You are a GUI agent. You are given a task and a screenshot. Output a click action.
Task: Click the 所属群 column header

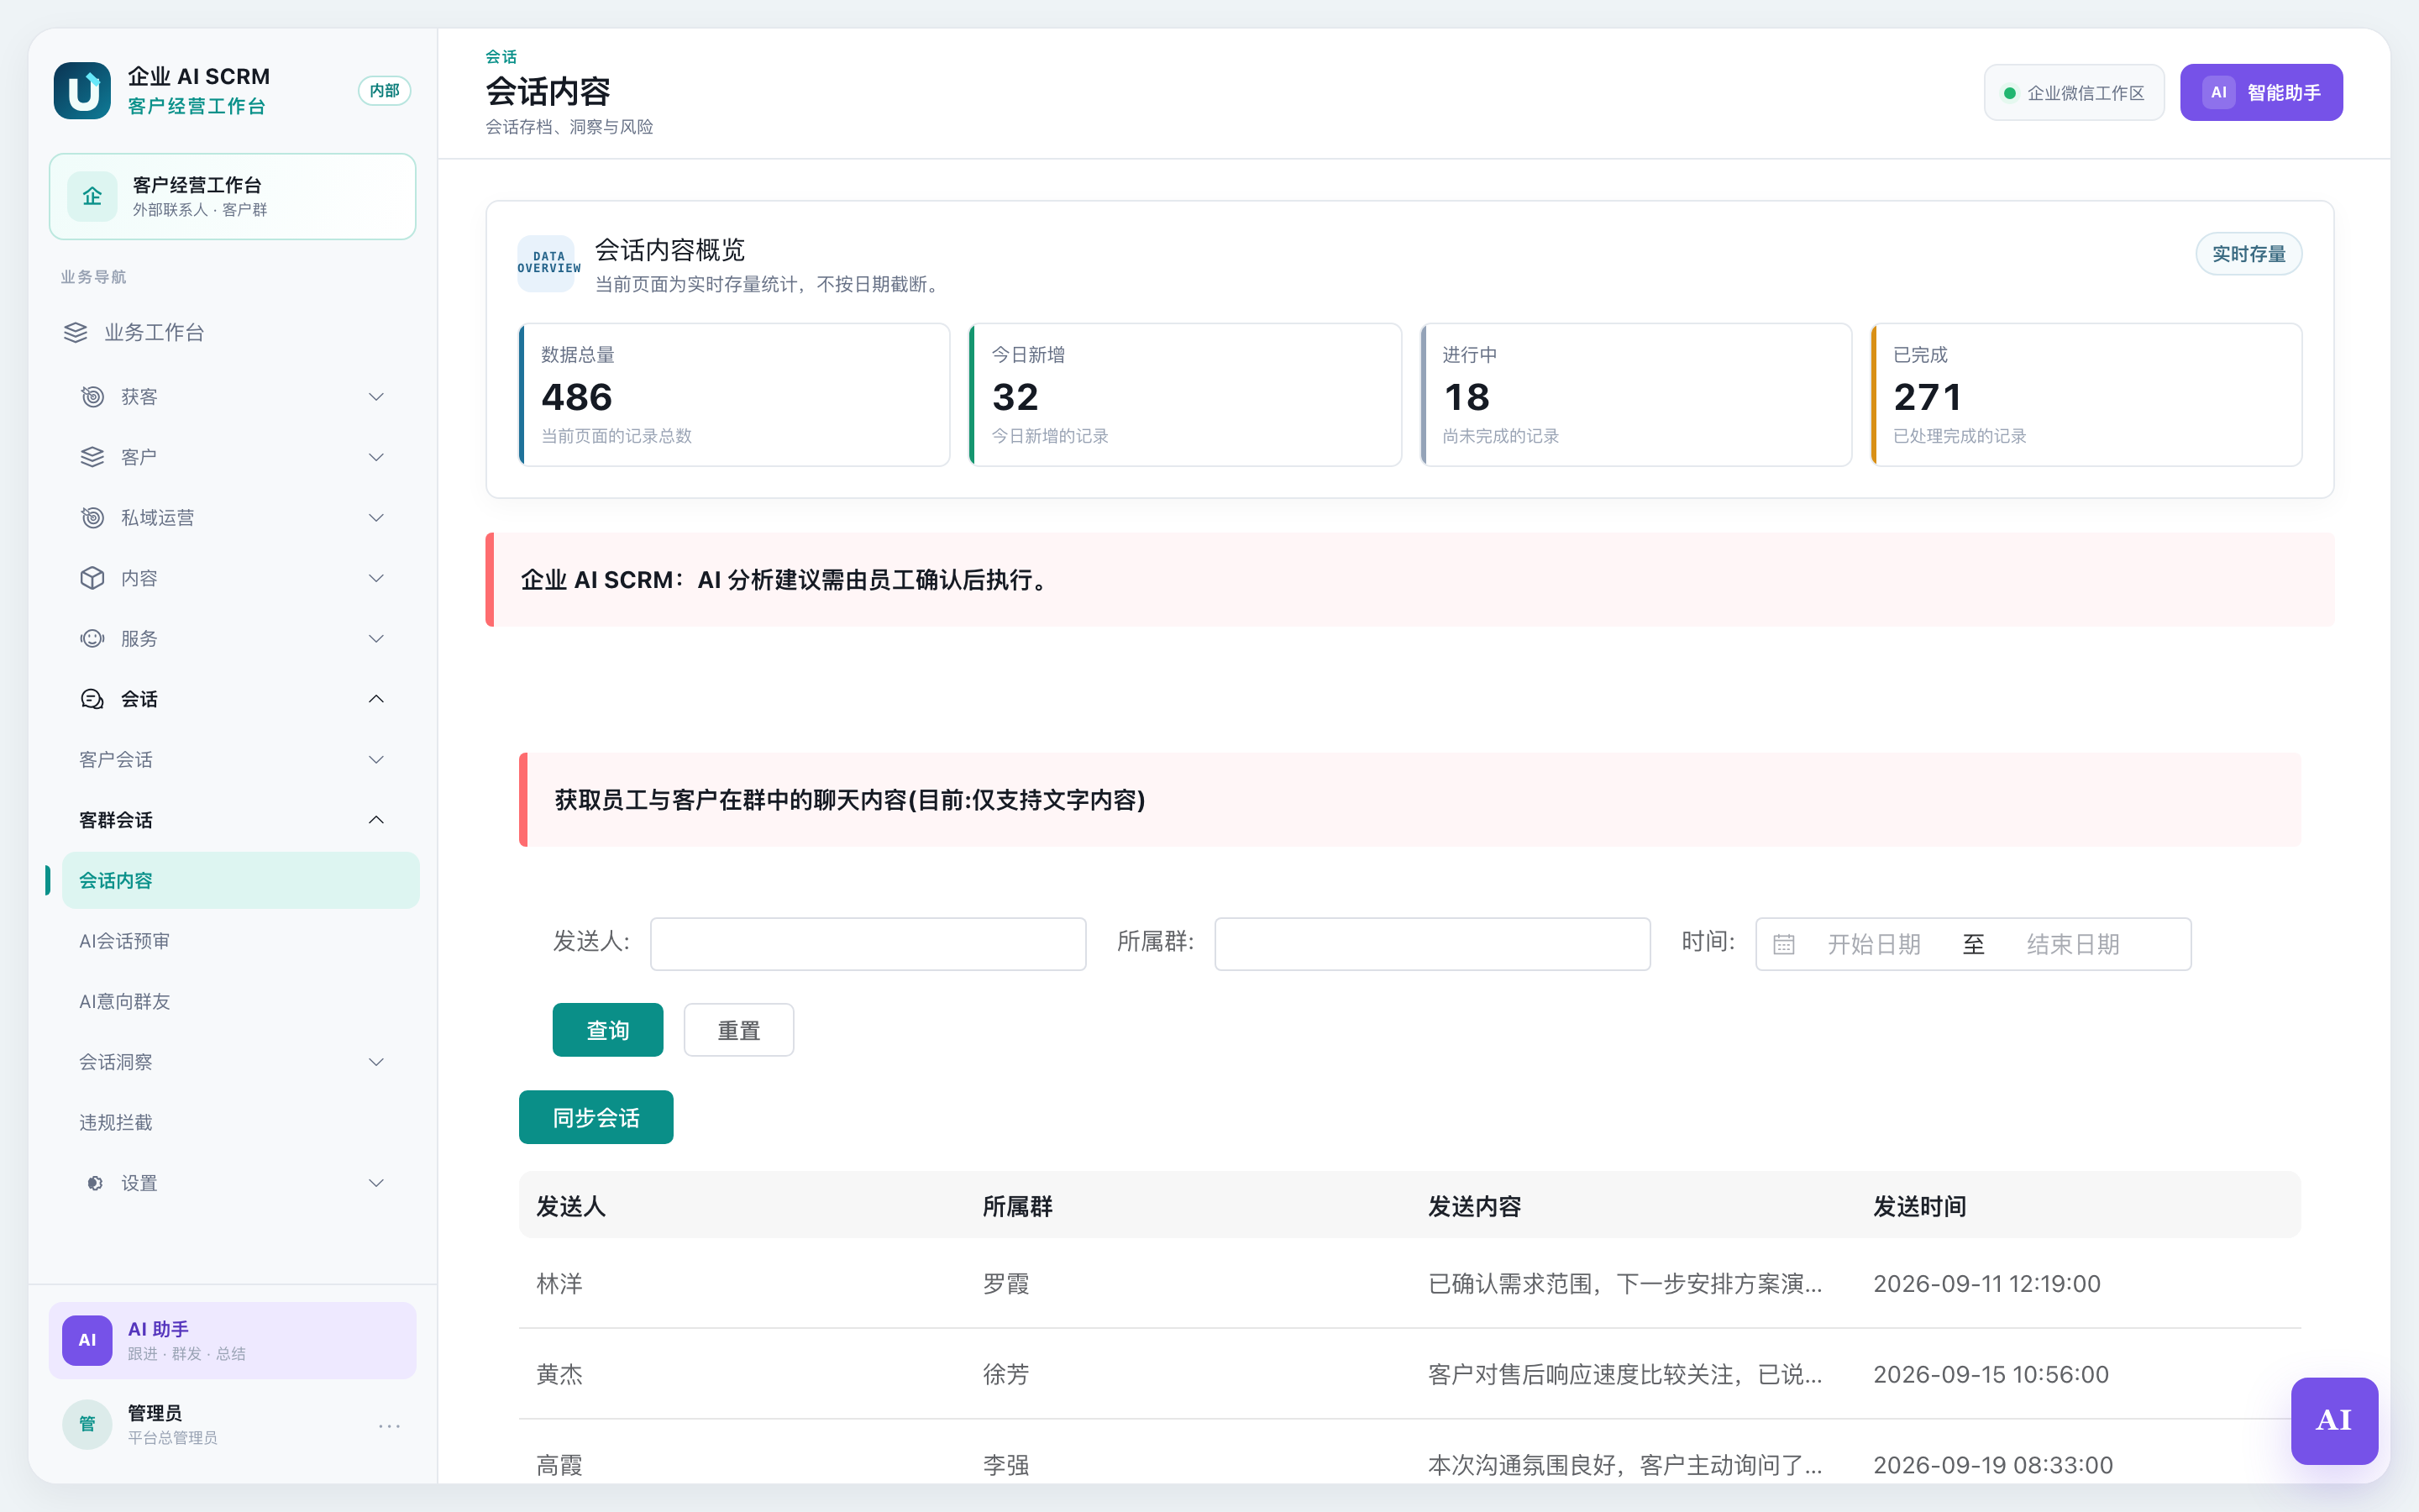[1016, 1206]
